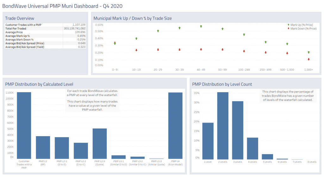Click the 0.60% y-axis label
This screenshot has height=177, width=324.
click(99, 25)
